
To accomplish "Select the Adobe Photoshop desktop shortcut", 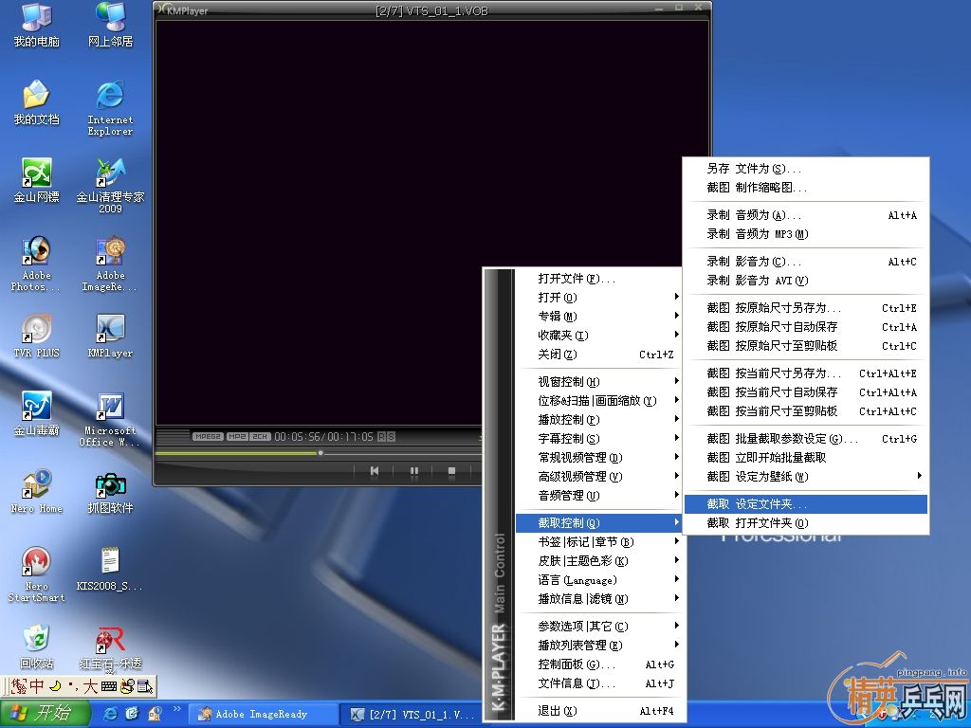I will 37,264.
